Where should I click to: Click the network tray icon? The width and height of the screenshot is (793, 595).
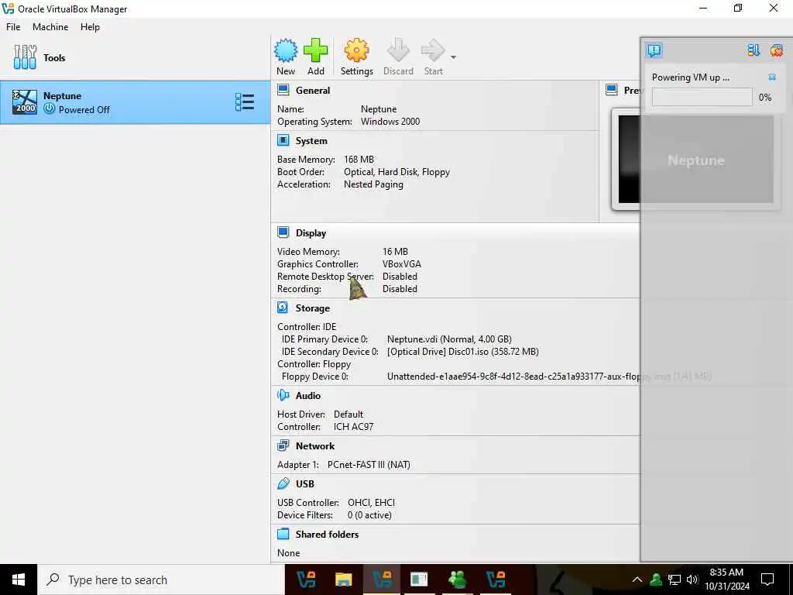pos(675,580)
